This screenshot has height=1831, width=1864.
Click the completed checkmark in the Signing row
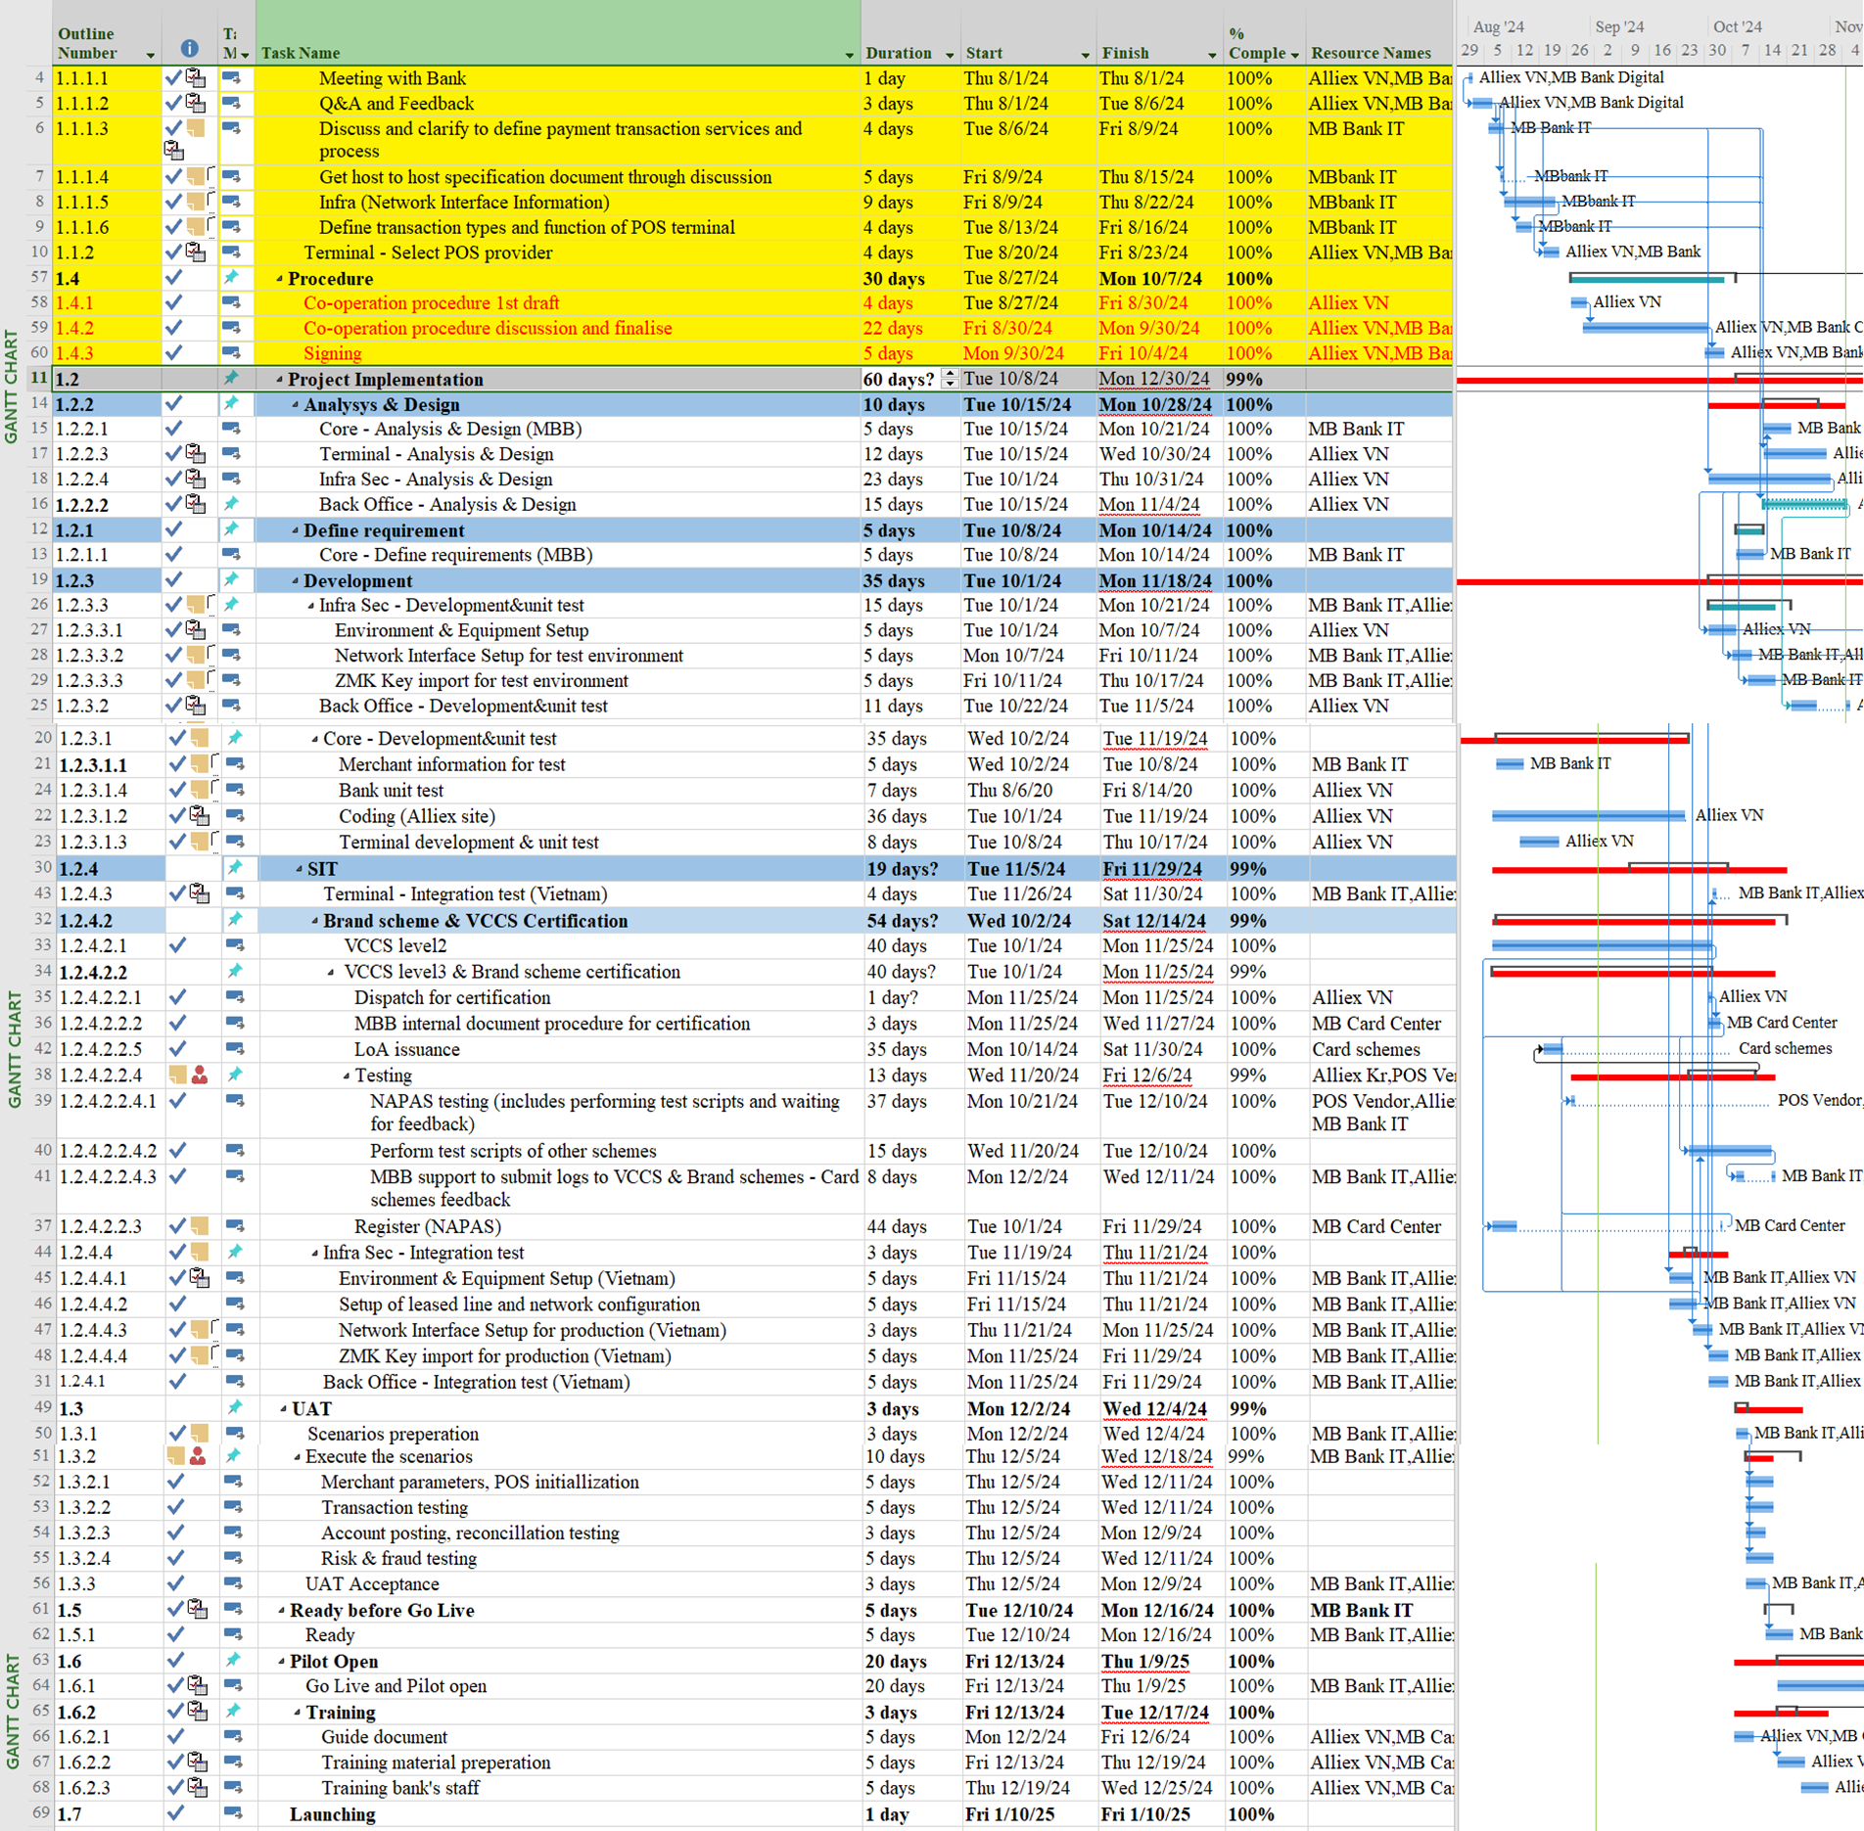173,352
